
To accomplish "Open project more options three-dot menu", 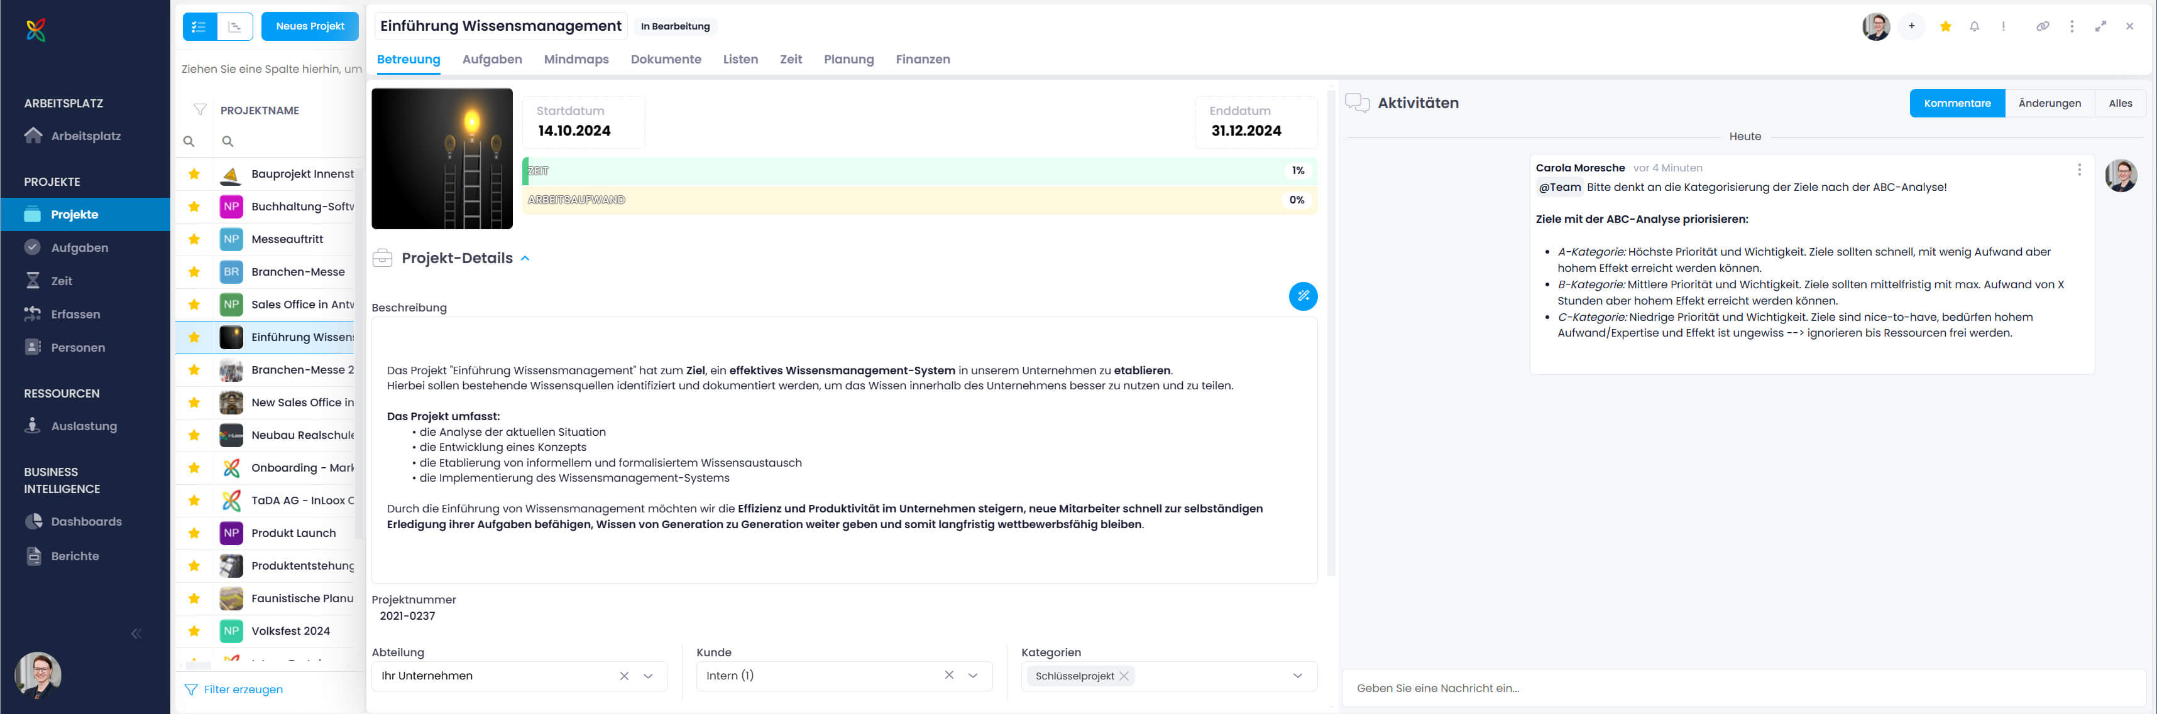I will (x=2072, y=27).
